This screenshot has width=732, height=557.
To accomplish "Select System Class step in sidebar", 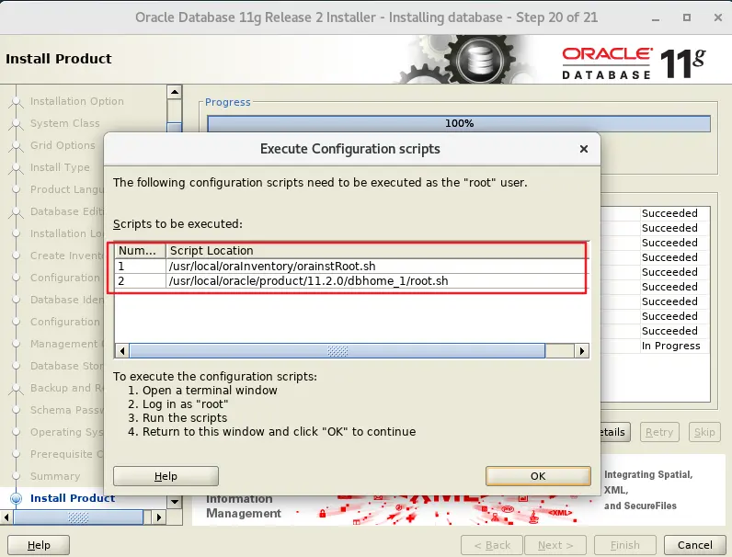I will point(65,123).
